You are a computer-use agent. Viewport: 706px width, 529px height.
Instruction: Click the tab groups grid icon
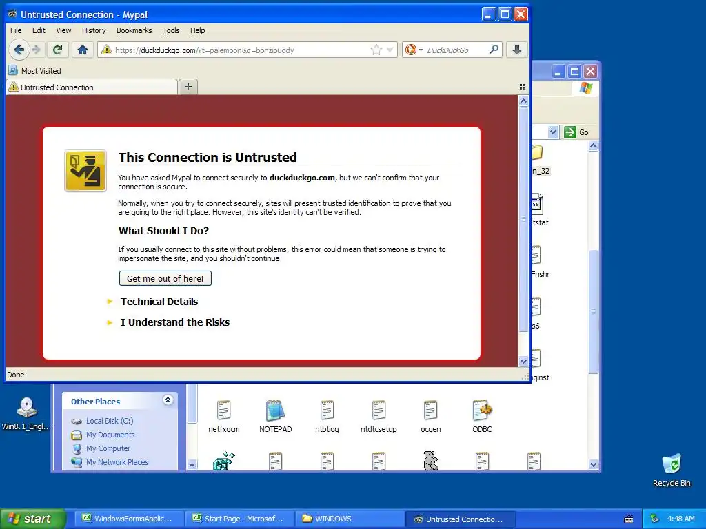click(x=523, y=87)
